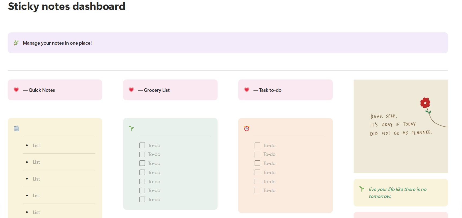Check the first To-do box in the peach note

[257, 145]
